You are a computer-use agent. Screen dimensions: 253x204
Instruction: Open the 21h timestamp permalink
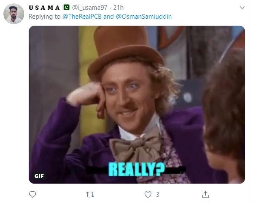tap(118, 8)
